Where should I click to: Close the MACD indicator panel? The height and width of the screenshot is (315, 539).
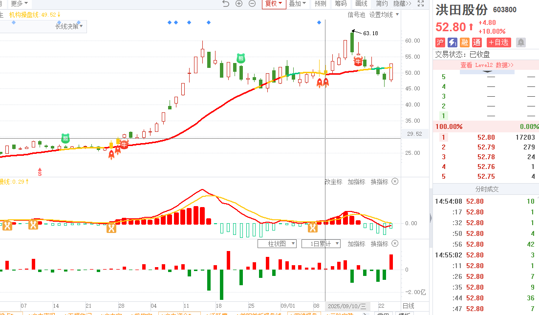click(x=395, y=182)
